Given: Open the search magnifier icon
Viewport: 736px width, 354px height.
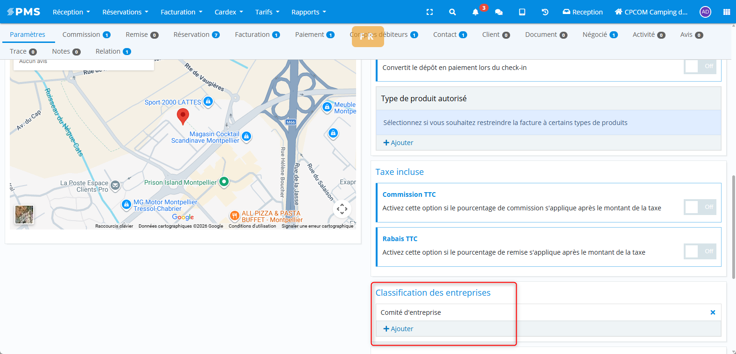Looking at the screenshot, I should point(452,12).
